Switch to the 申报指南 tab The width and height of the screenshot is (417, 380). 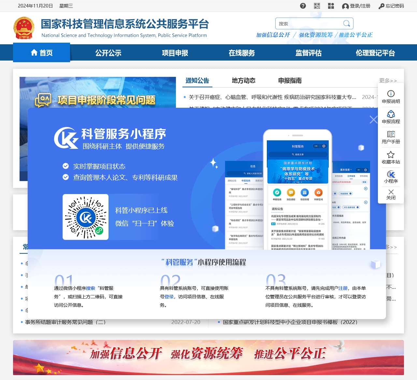pyautogui.click(x=290, y=80)
